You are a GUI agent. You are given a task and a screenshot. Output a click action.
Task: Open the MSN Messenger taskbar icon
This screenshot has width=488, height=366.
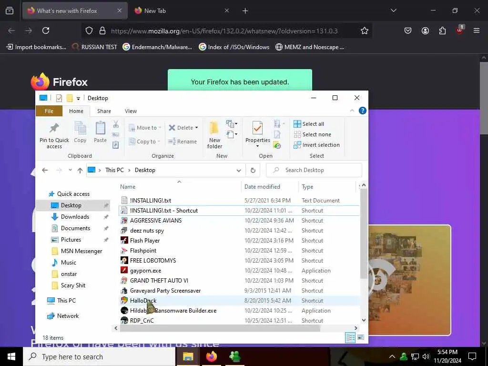point(234,356)
